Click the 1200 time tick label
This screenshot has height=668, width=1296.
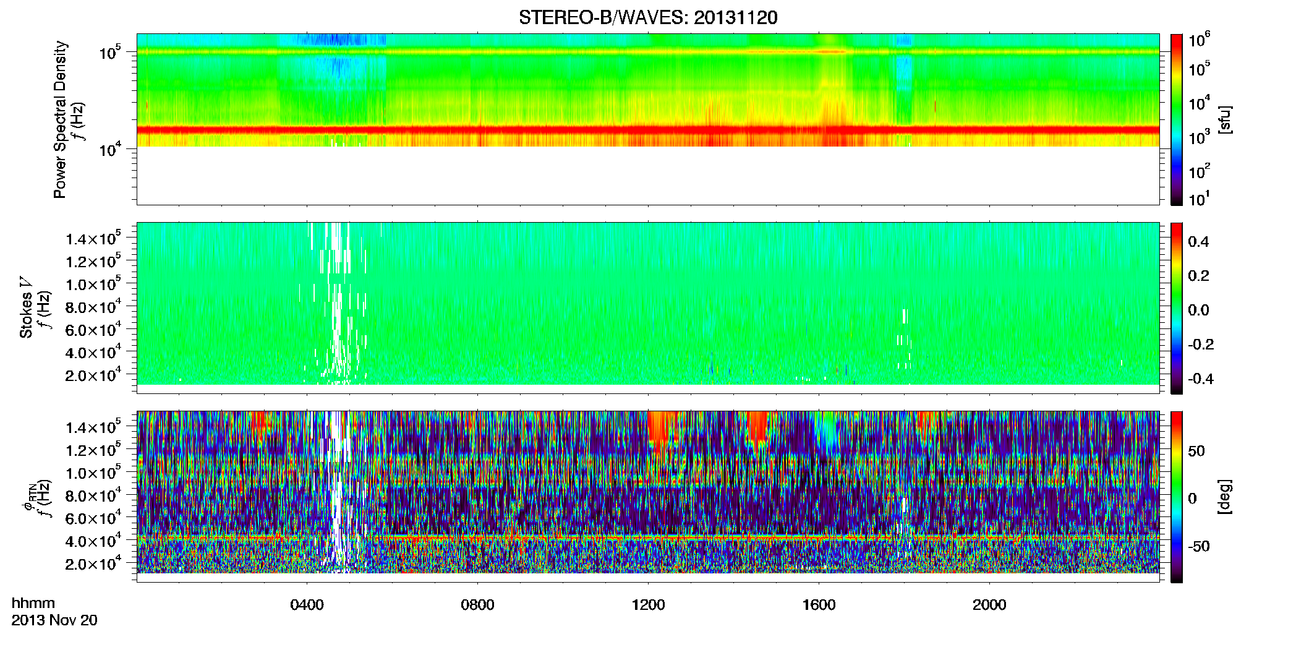(x=648, y=605)
